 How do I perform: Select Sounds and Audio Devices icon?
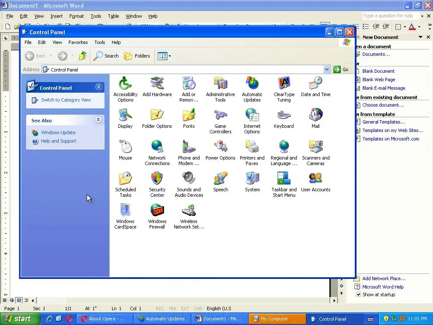(189, 185)
